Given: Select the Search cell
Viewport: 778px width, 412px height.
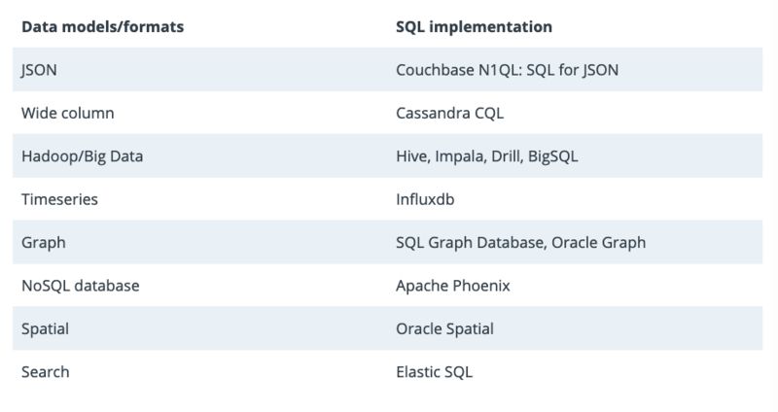Looking at the screenshot, I should point(45,371).
